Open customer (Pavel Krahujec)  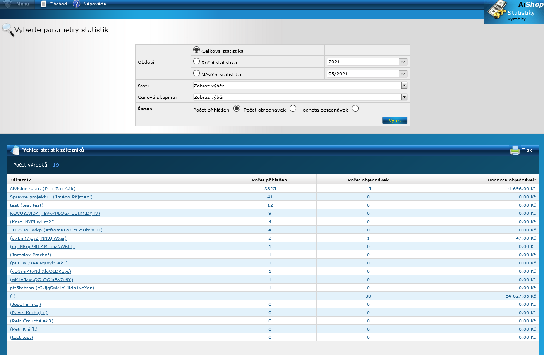(29, 312)
